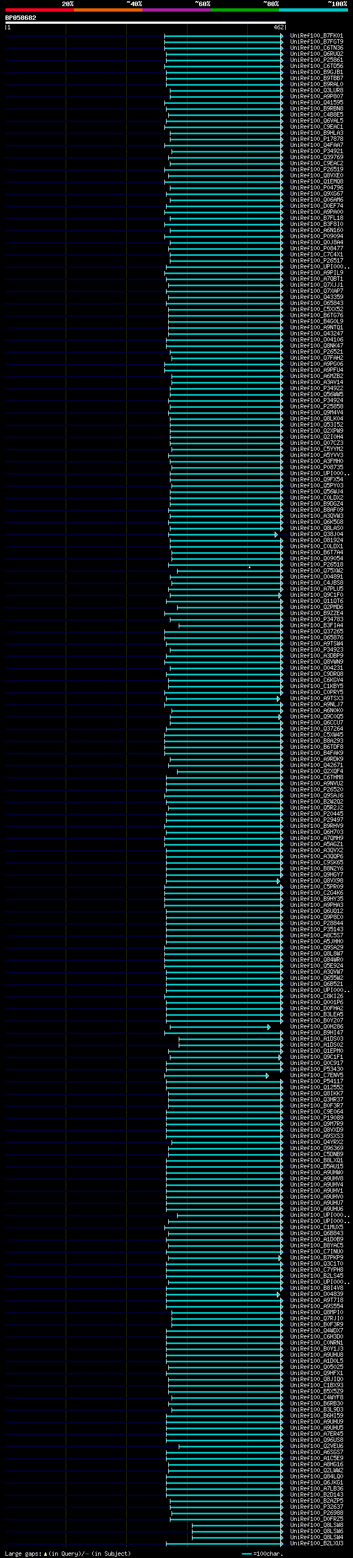Select hit label UniRef100_P34783

click(317, 620)
